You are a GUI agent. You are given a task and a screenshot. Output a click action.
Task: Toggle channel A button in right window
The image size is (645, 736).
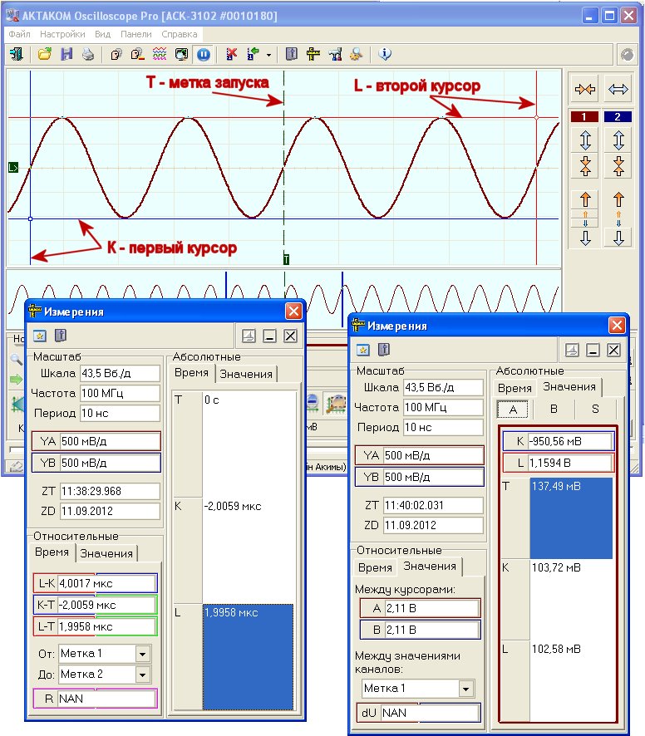(x=513, y=410)
